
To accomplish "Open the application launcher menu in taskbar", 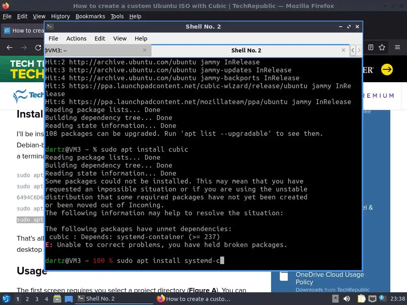I will click(6, 299).
